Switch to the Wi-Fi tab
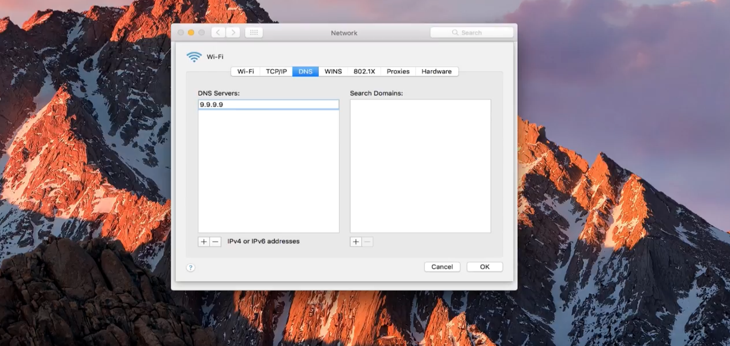This screenshot has width=730, height=346. [x=246, y=71]
